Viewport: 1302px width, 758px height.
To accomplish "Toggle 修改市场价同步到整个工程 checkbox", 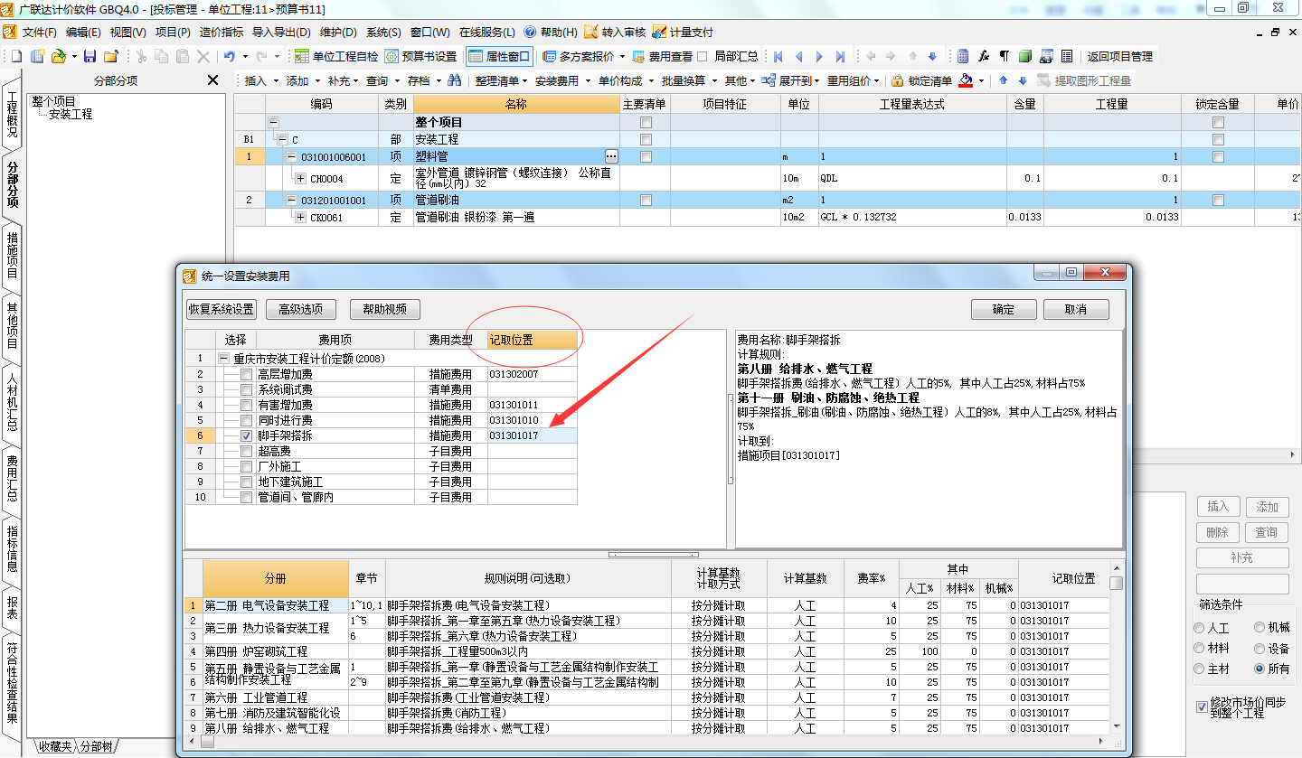I will point(1202,707).
